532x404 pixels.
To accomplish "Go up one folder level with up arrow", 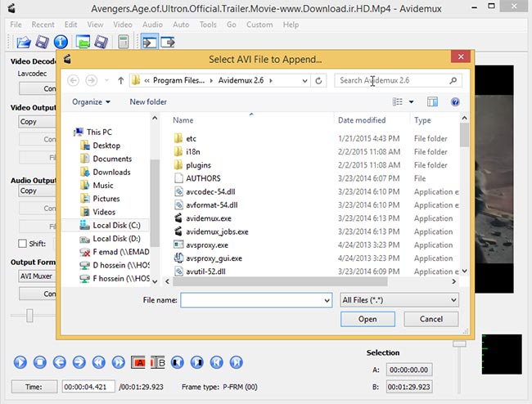I will tap(121, 81).
